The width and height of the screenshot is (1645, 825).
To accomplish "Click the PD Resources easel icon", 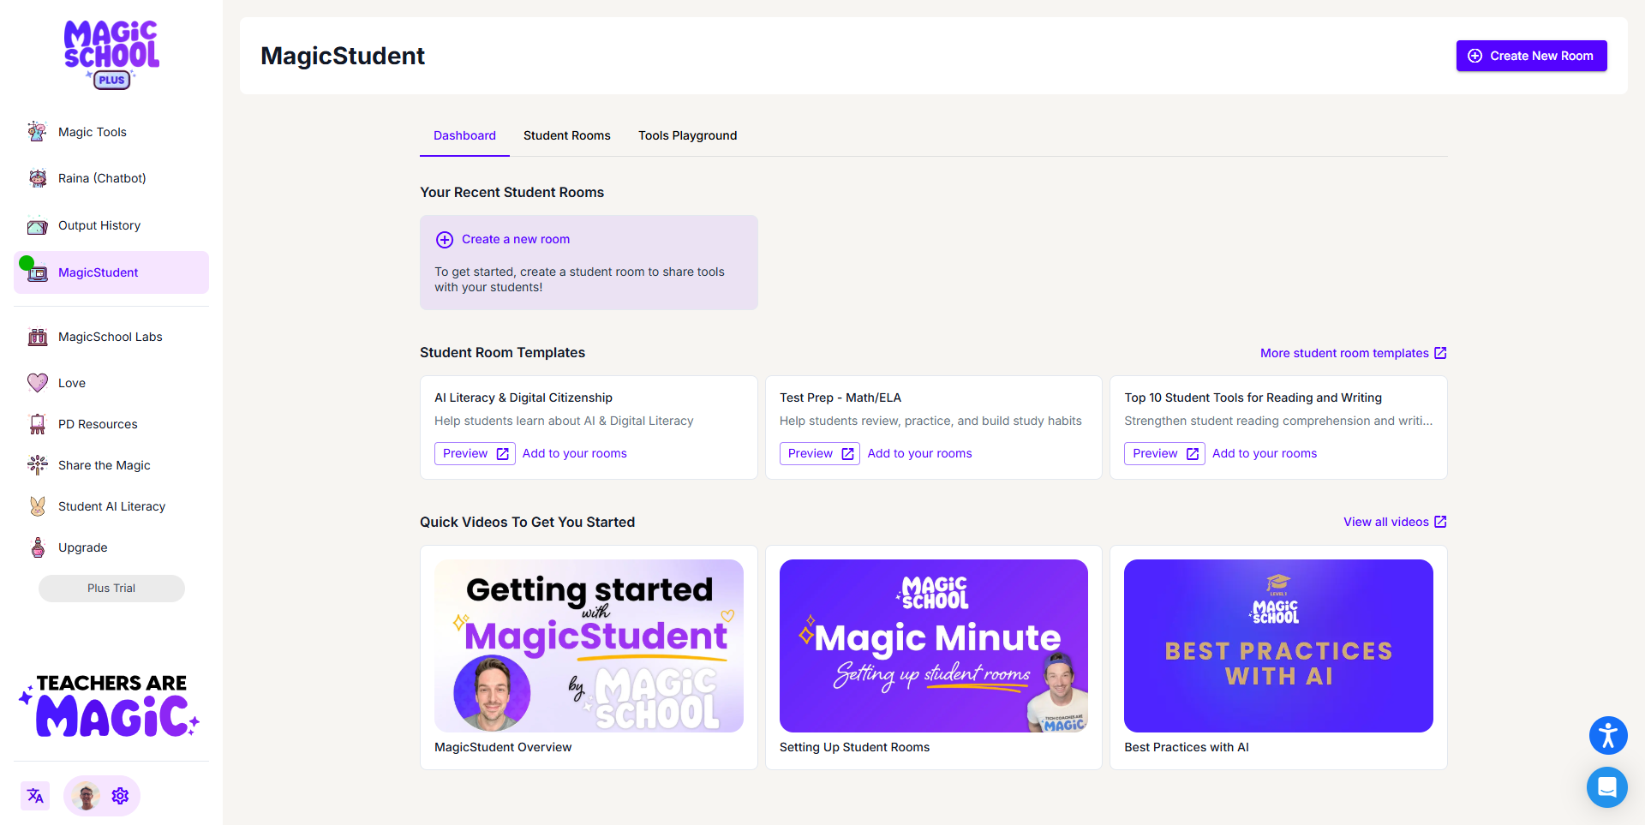I will 37,424.
